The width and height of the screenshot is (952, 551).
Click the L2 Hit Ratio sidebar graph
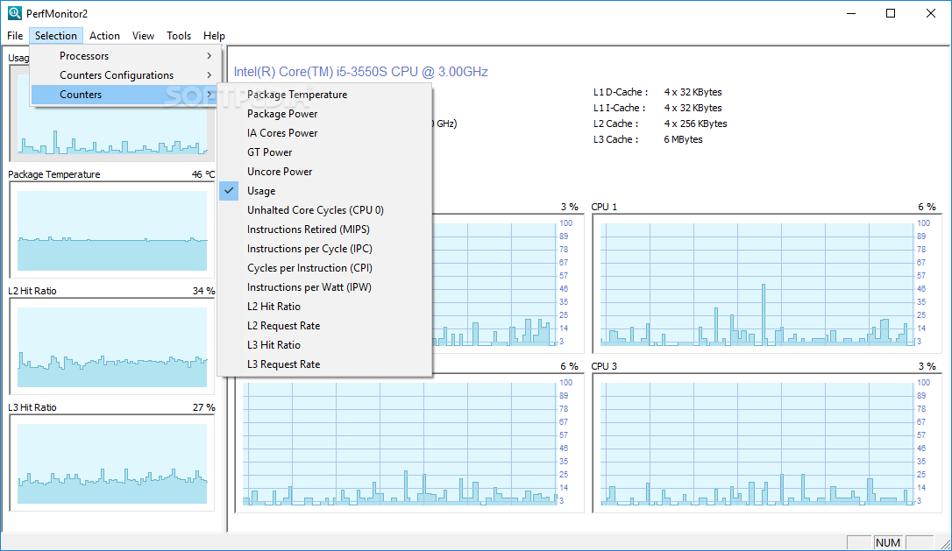(112, 347)
